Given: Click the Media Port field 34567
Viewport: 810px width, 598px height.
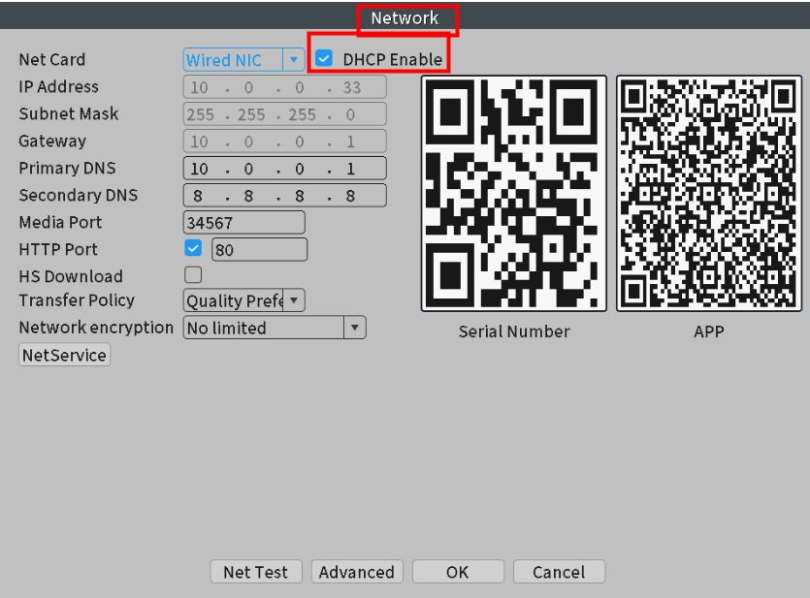Looking at the screenshot, I should pyautogui.click(x=243, y=222).
